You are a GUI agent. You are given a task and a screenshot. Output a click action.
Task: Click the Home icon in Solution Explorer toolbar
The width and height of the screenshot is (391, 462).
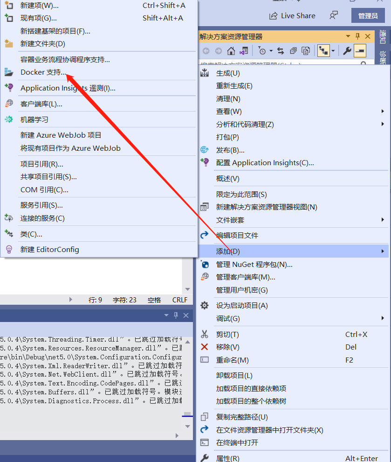coord(231,51)
